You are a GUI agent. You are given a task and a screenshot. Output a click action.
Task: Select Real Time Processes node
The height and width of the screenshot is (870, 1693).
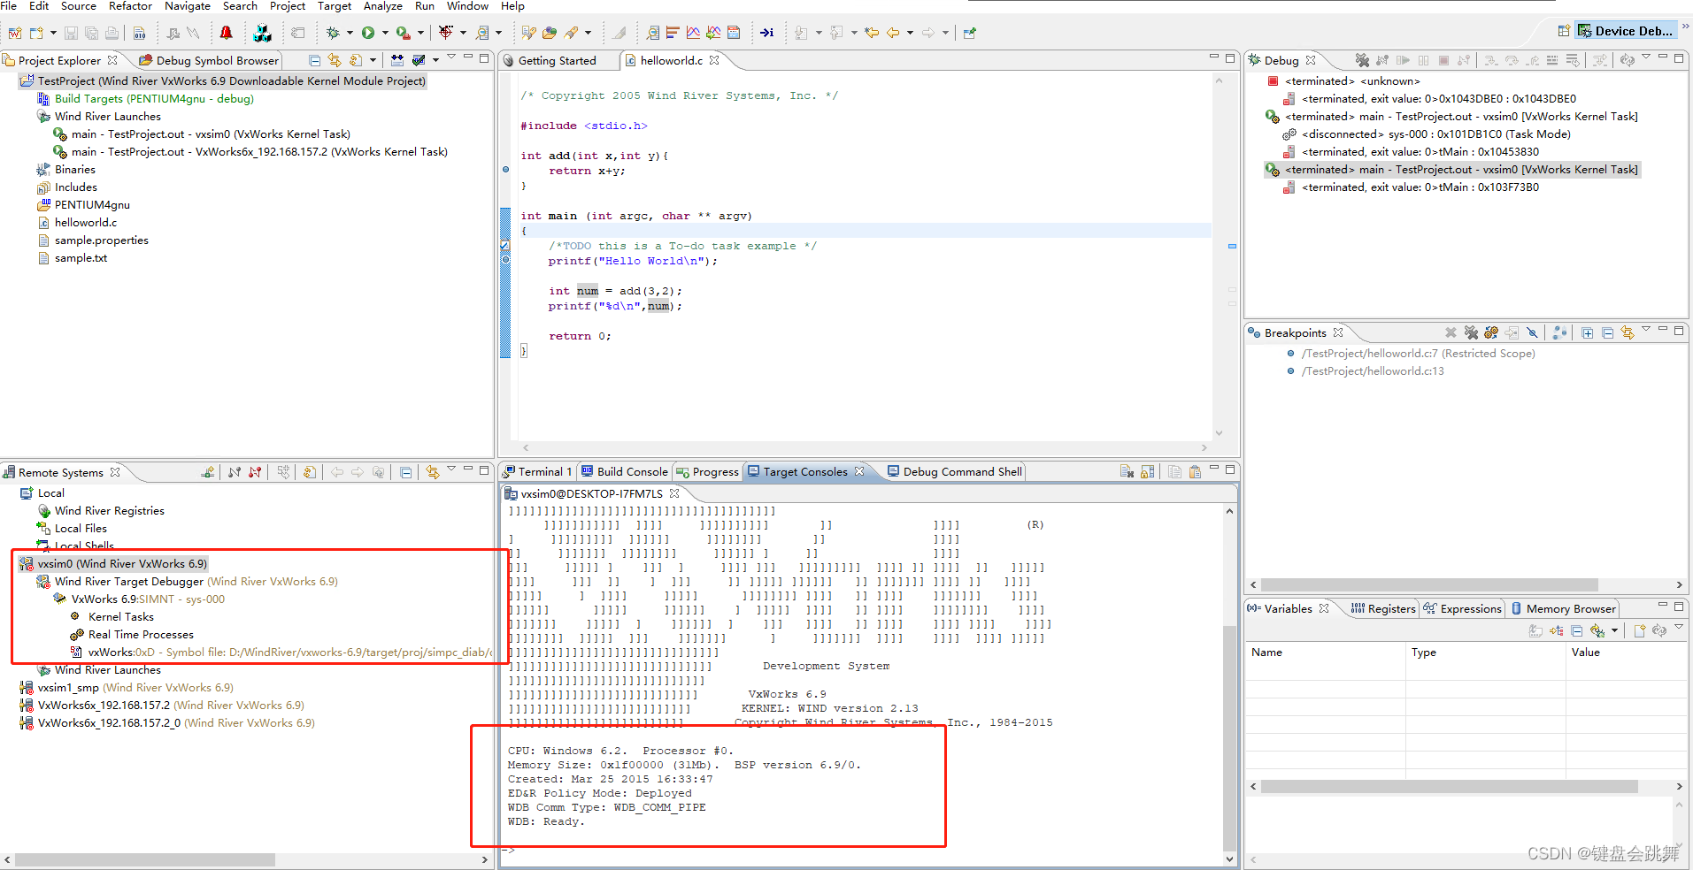[140, 635]
